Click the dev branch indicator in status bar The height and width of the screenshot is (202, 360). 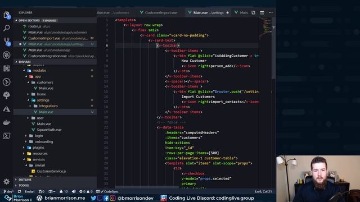click(x=8, y=191)
